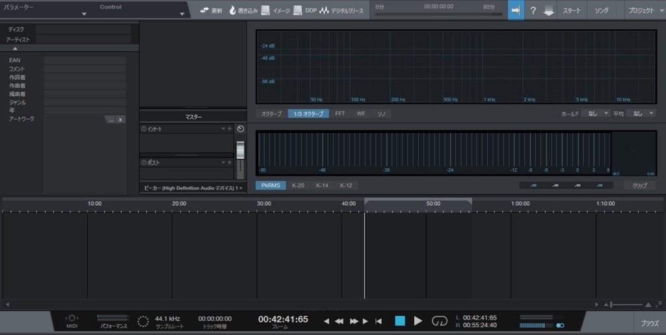Add a post effect with ポスト plus
The width and height of the screenshot is (666, 335).
(x=230, y=162)
